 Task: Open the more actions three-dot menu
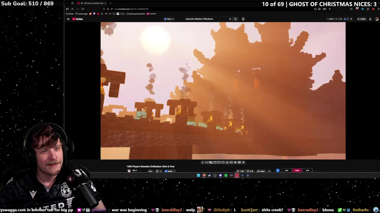269,171
